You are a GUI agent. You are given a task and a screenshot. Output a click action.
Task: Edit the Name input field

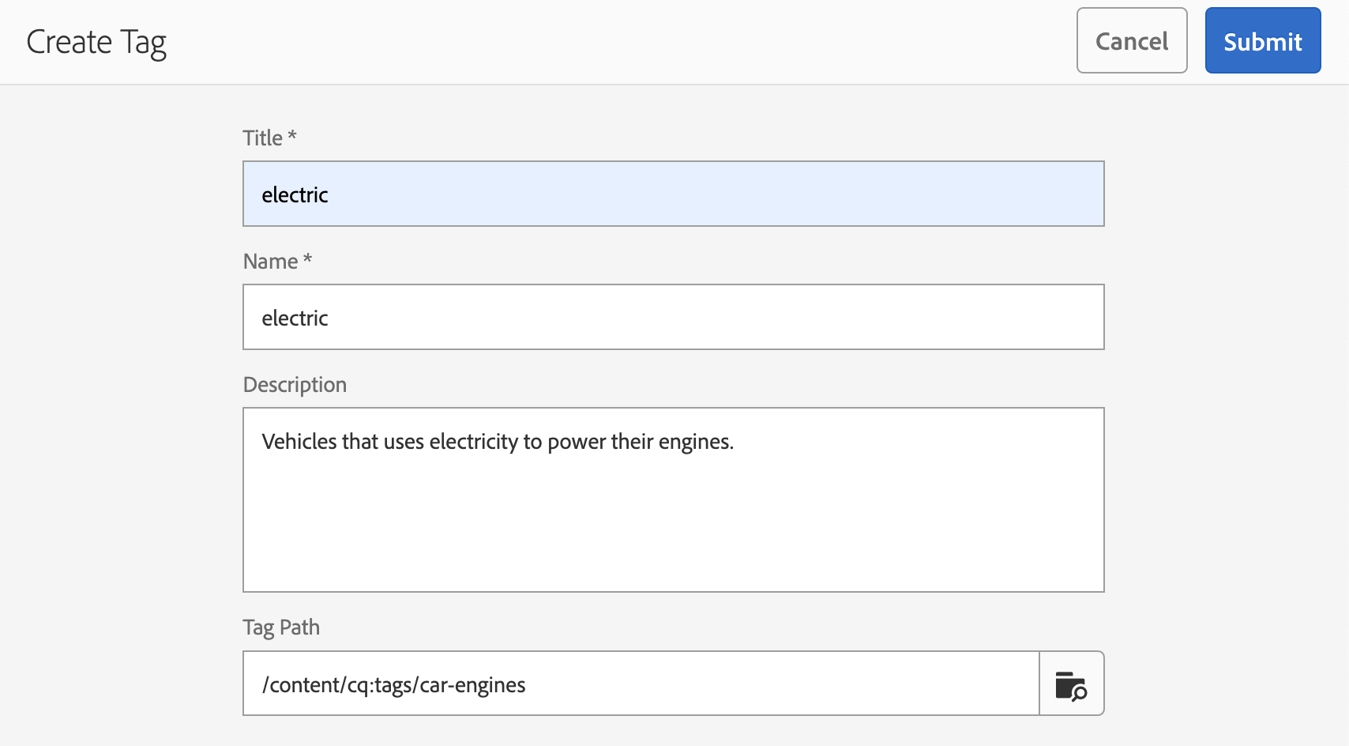click(674, 317)
